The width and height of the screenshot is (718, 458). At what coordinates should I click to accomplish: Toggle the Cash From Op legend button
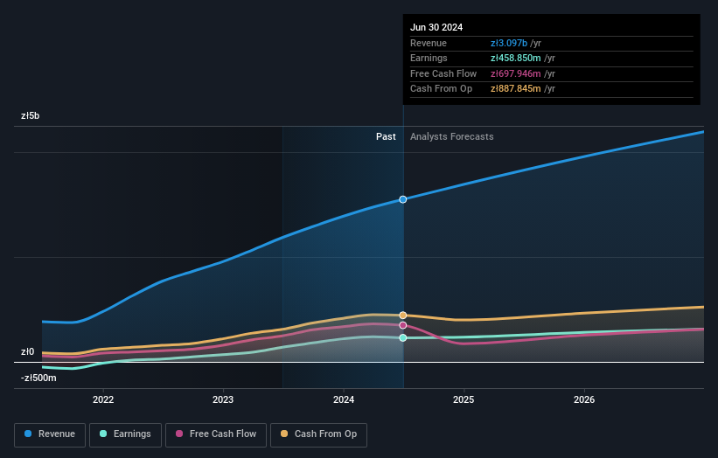coord(318,434)
